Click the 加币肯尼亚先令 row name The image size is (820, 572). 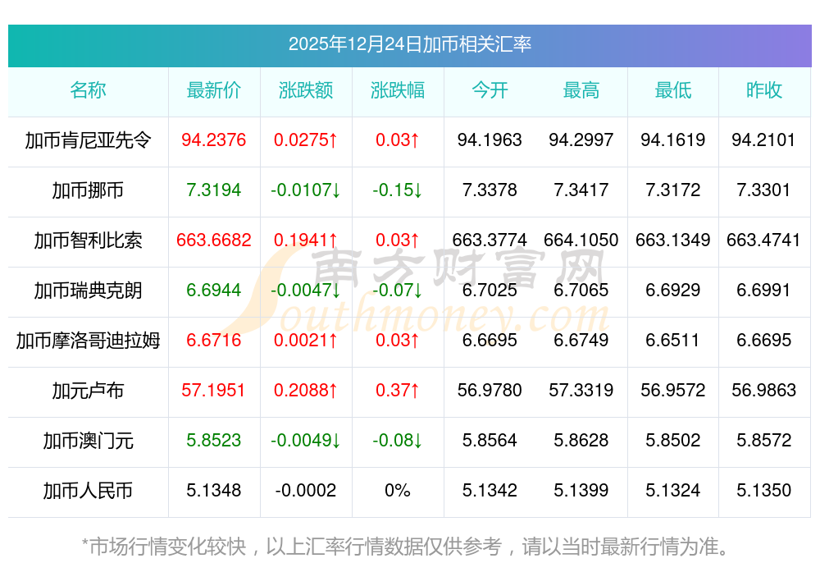coord(88,140)
